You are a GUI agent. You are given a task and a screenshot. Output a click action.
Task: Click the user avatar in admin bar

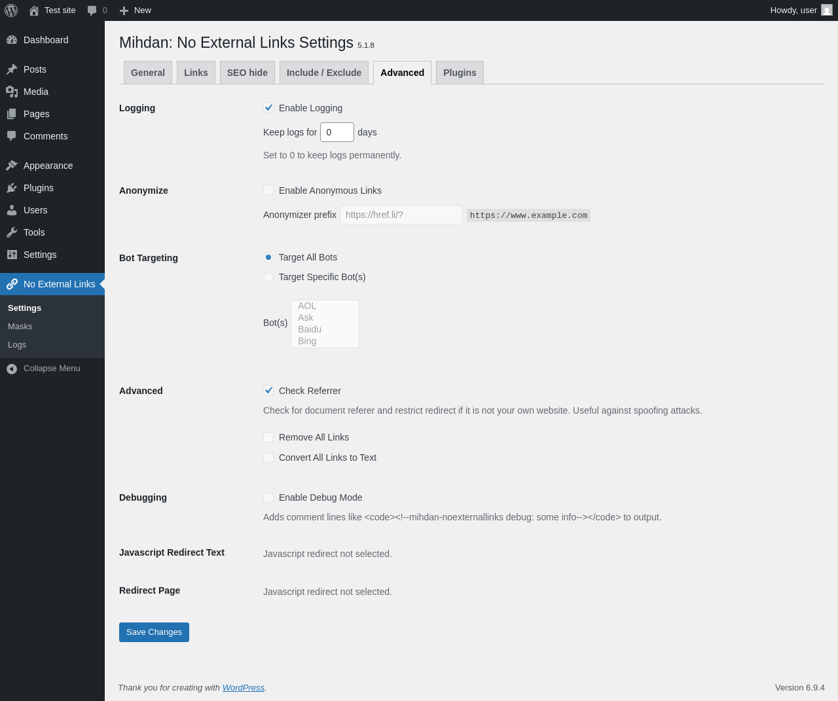827,10
